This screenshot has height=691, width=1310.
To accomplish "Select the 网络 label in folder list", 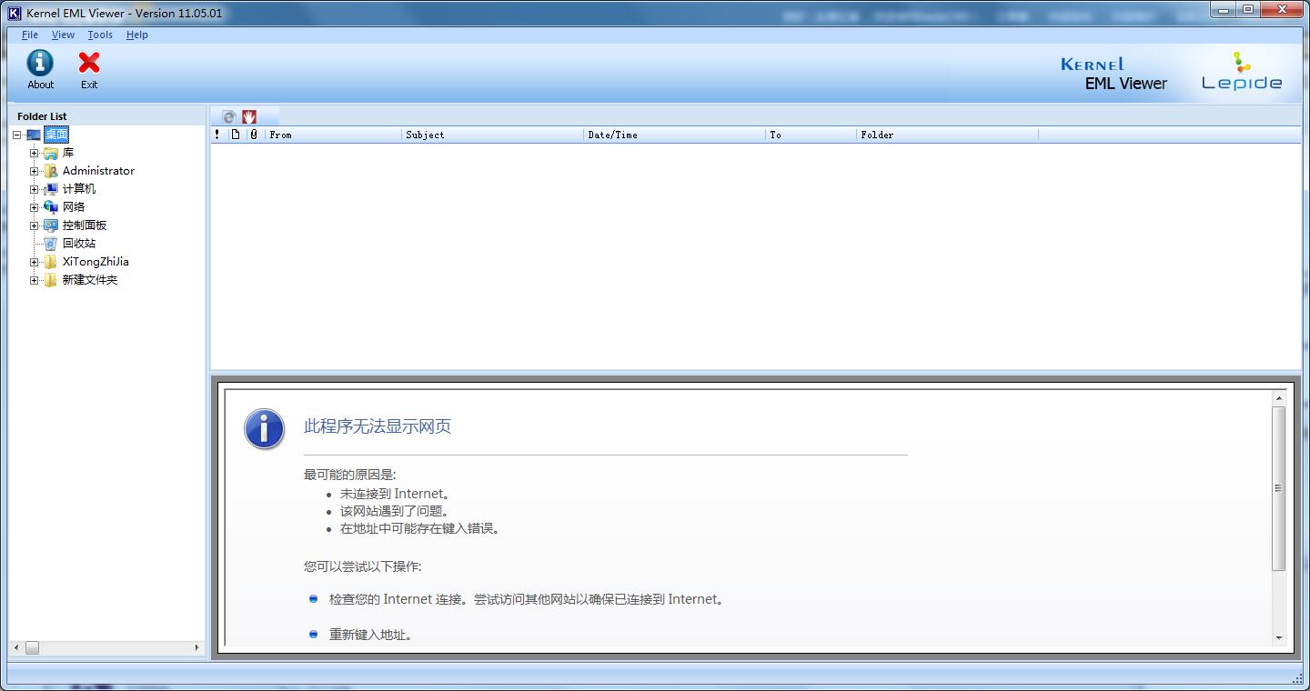I will coord(74,207).
